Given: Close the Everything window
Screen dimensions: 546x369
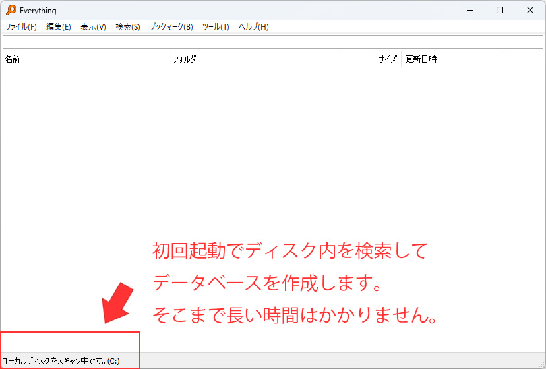Looking at the screenshot, I should click(530, 10).
